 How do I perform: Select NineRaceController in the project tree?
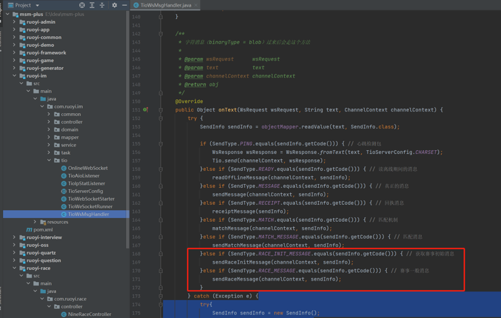(x=89, y=314)
